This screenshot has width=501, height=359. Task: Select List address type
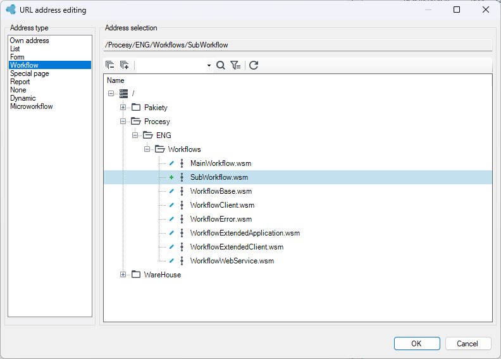[x=50, y=49]
